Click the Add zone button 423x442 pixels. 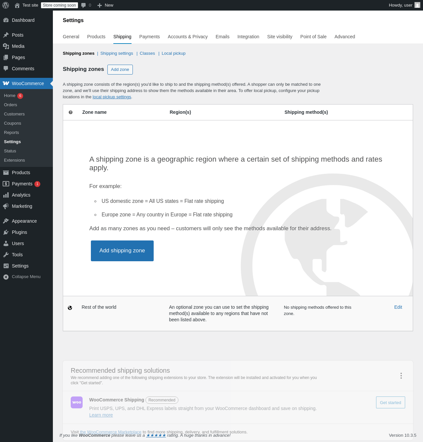pyautogui.click(x=120, y=70)
